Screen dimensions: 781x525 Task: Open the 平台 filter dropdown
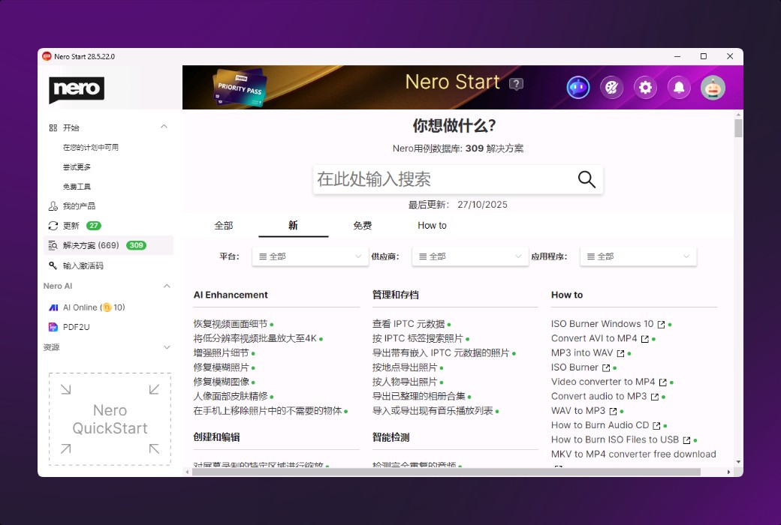click(x=309, y=256)
